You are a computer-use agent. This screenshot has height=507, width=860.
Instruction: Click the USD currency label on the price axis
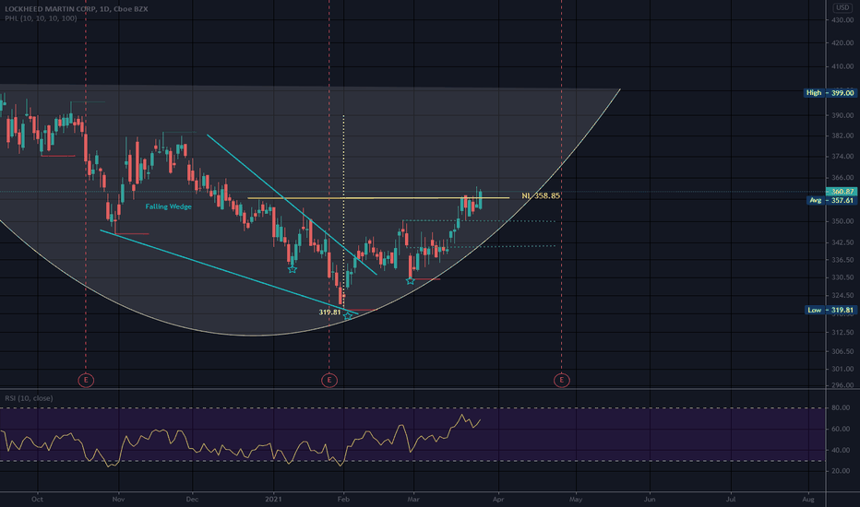(842, 7)
